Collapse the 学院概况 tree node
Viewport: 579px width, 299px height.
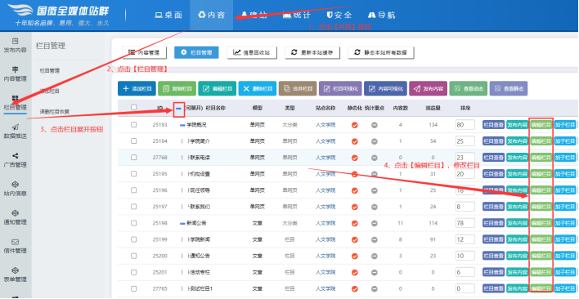click(182, 125)
